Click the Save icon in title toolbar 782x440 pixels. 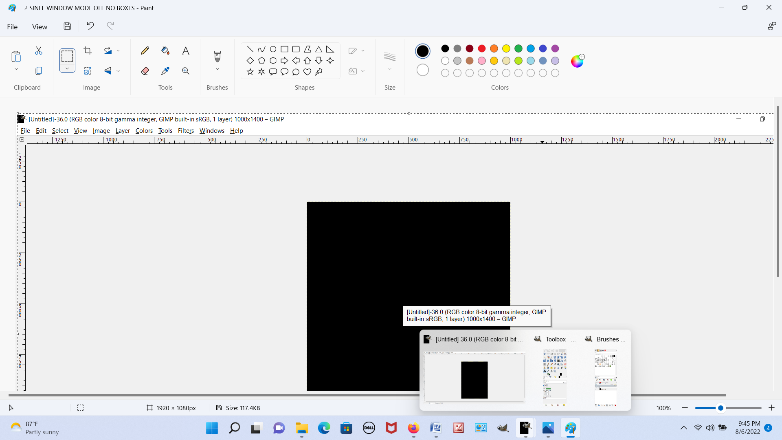pos(68,26)
